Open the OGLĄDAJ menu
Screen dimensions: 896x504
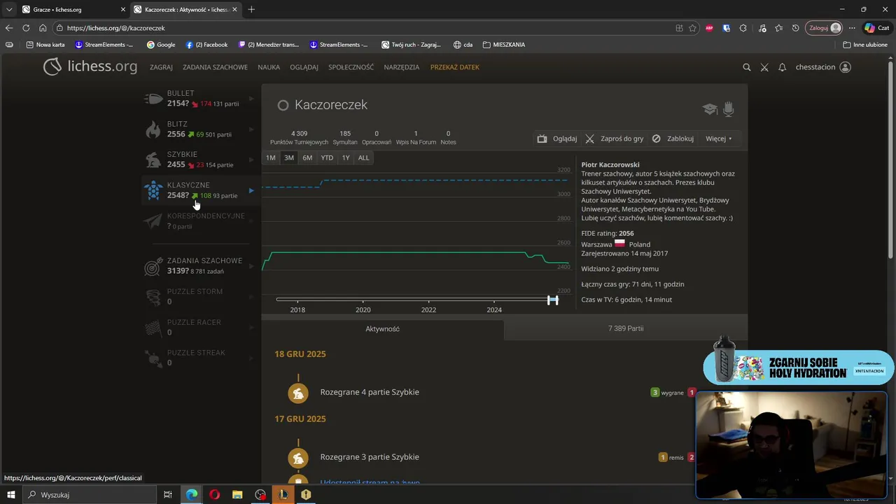[304, 67]
